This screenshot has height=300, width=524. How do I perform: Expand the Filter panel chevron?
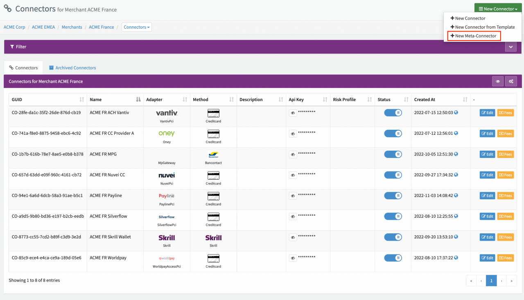[510, 47]
